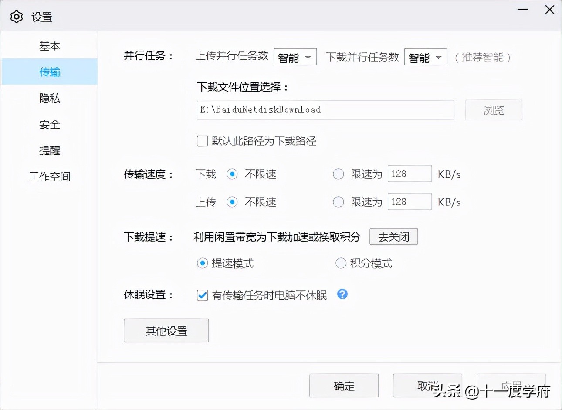The image size is (562, 410).
Task: Open the 其他设置 other settings dialog
Action: pos(166,331)
